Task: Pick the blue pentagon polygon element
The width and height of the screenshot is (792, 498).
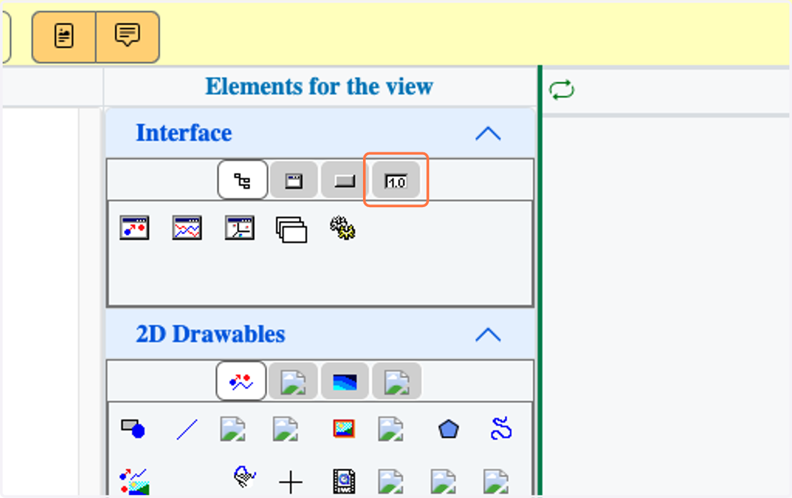Action: point(449,429)
